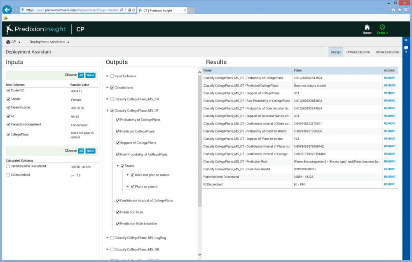Check the Input Columns output checkbox
This screenshot has height=262, width=412.
[112, 76]
